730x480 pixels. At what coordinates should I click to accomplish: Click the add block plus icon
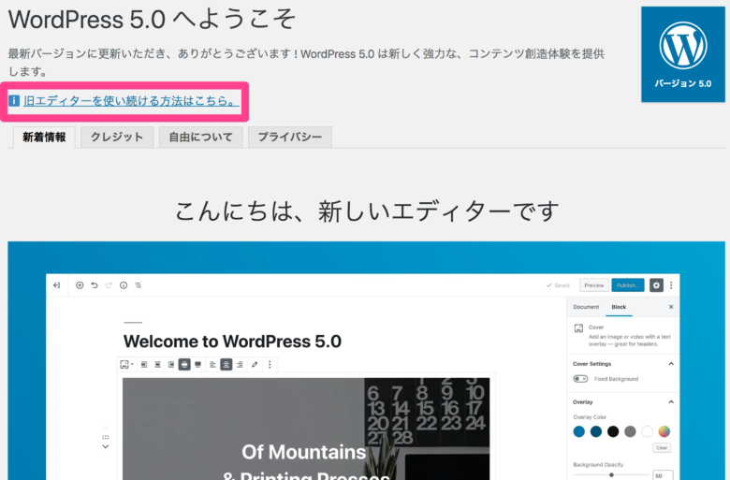click(80, 285)
